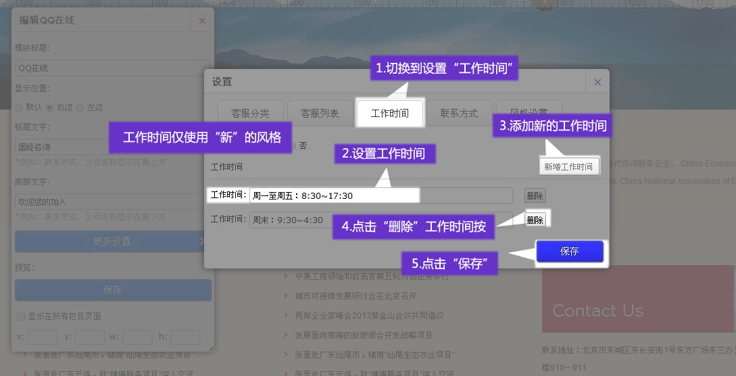Enable 显示在所有栏目页面 checkbox
Screen dimensions: 736x376
(x=20, y=316)
